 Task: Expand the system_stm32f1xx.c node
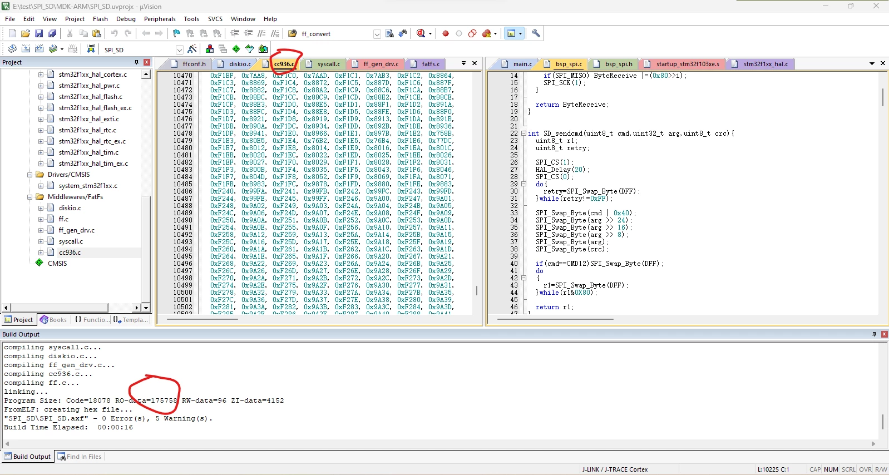pos(41,186)
